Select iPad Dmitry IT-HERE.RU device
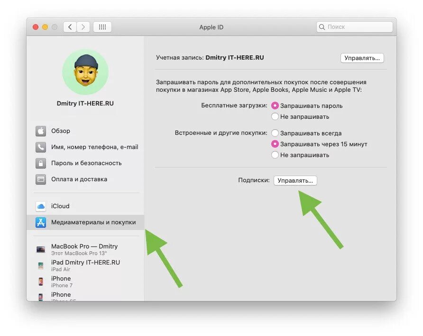The width and height of the screenshot is (423, 336). click(85, 266)
